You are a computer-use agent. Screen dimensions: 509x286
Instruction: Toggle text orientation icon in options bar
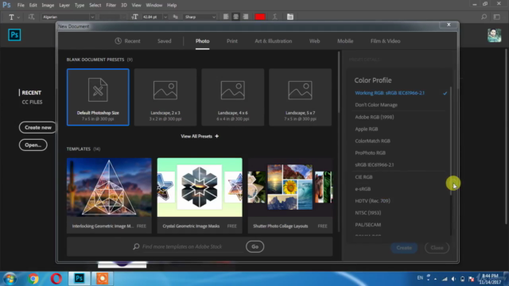point(31,17)
